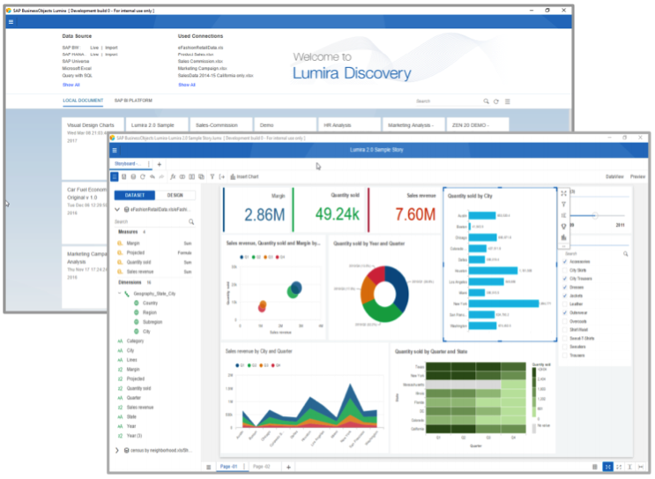Switch to the DESIGN tab
The height and width of the screenshot is (479, 655).
point(175,195)
